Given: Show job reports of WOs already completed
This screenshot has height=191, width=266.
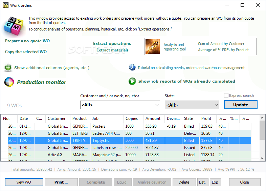Looking at the screenshot, I should 186,81.
